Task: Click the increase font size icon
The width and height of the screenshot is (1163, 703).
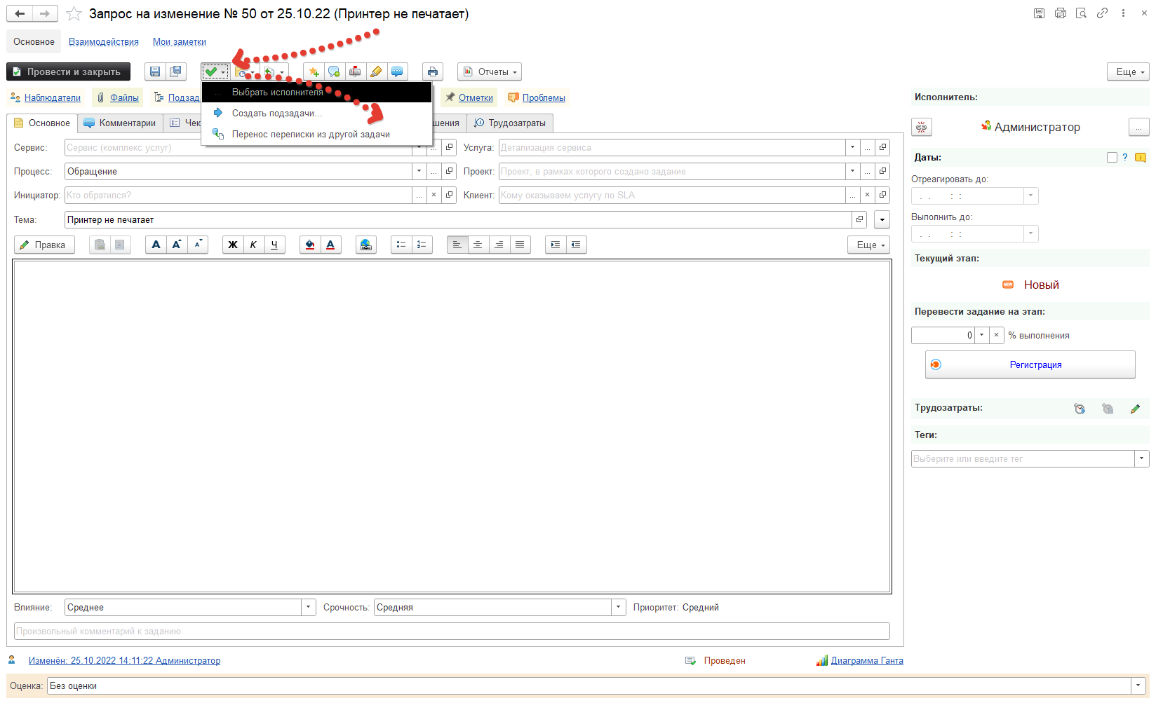Action: coord(177,245)
